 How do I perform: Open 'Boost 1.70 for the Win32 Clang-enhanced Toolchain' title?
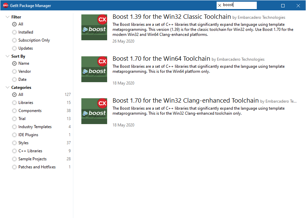point(185,101)
